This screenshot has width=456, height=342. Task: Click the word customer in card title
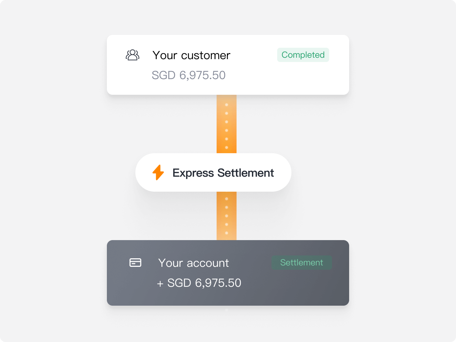pos(206,56)
